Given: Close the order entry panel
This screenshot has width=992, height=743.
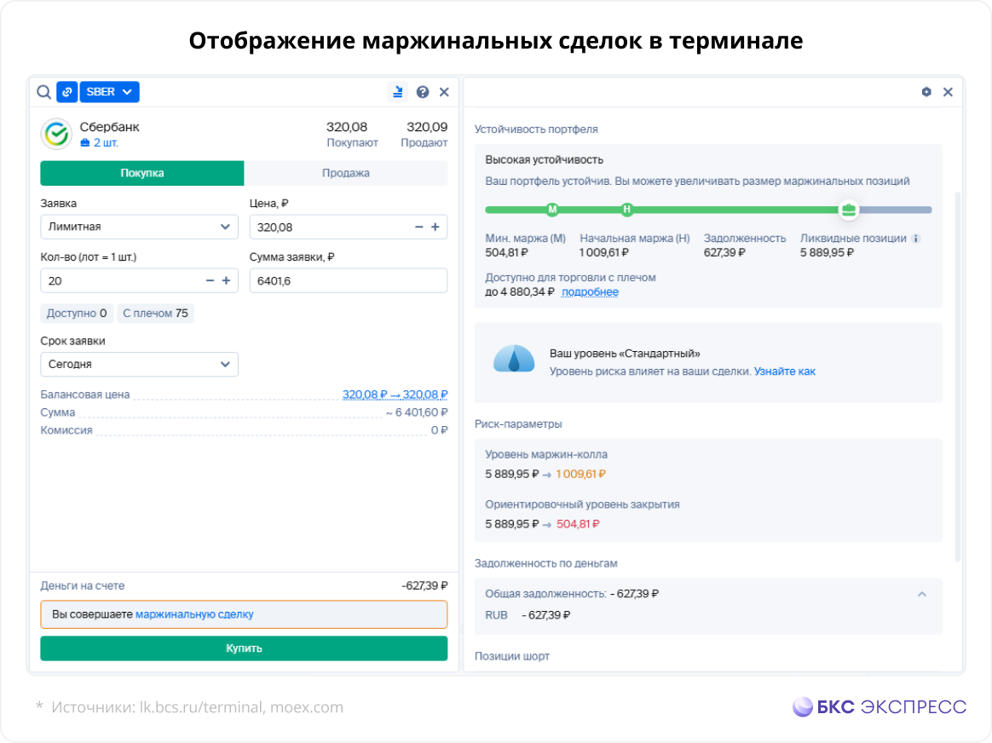Looking at the screenshot, I should coord(444,92).
